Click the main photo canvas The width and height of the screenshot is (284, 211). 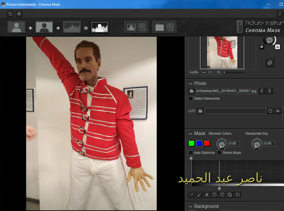click(x=91, y=123)
